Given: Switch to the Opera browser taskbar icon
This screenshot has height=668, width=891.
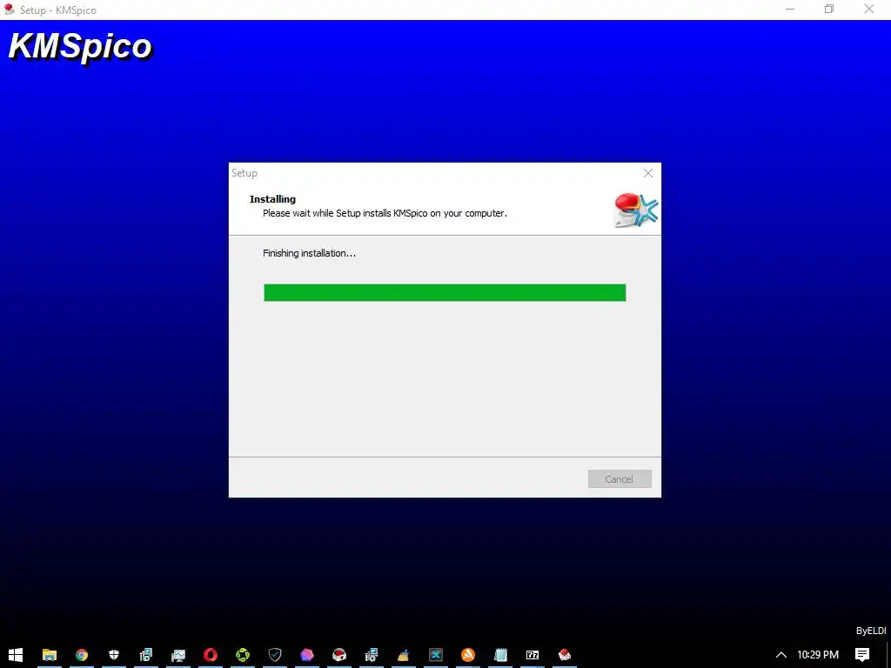Looking at the screenshot, I should tap(211, 654).
